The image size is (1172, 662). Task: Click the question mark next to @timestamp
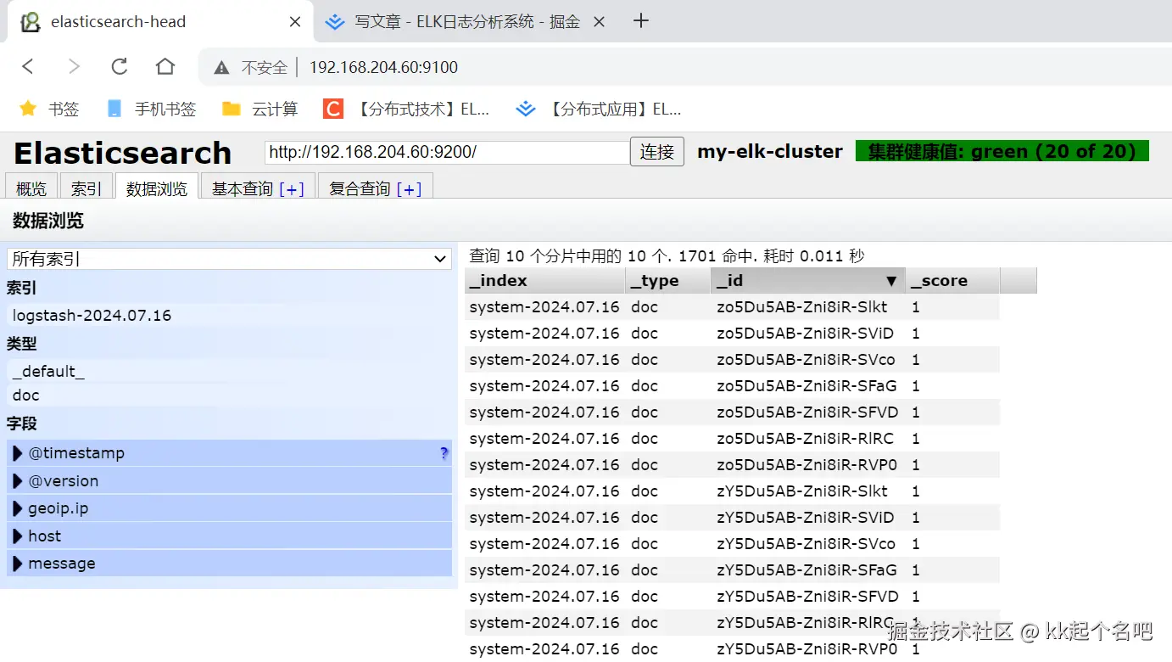tap(443, 454)
